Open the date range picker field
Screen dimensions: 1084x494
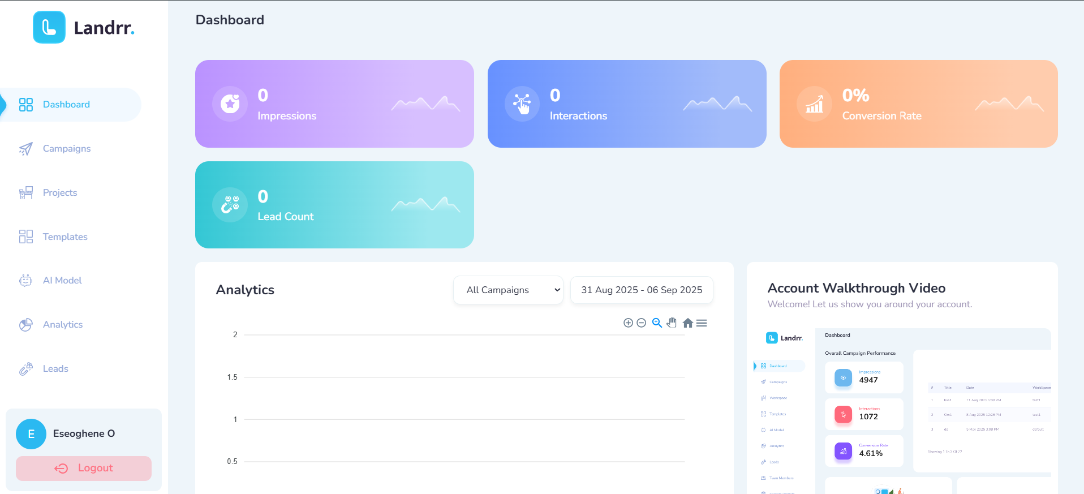[x=642, y=290]
